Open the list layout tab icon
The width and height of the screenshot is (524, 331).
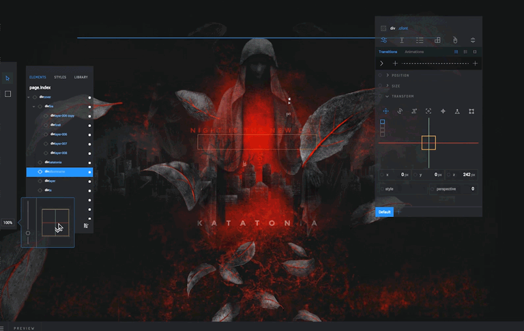420,40
